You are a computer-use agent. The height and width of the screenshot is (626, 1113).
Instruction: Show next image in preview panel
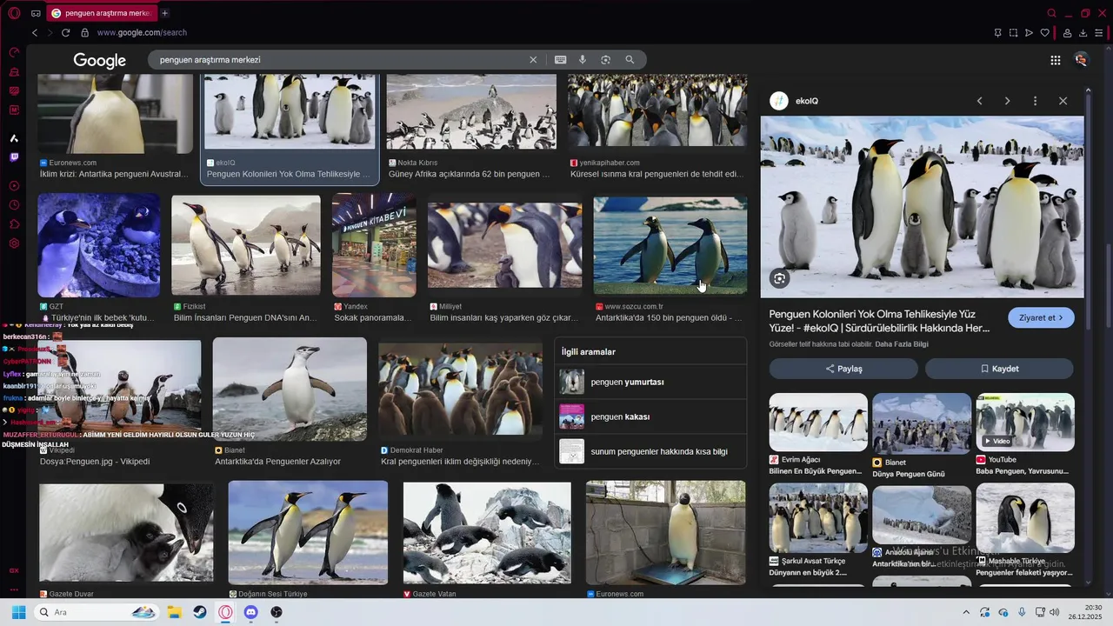point(1007,101)
